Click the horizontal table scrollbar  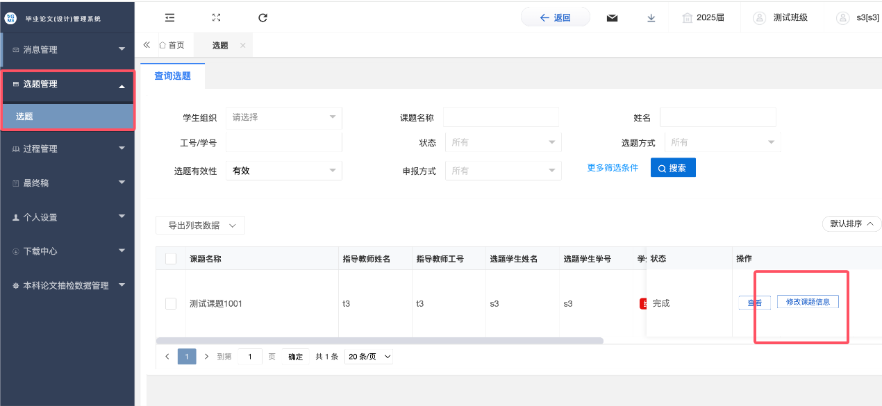point(380,341)
